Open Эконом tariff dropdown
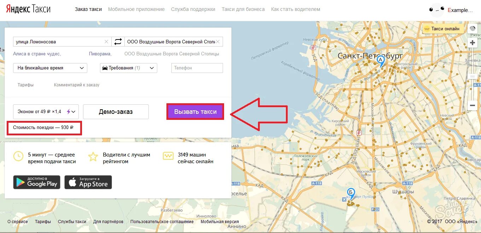 pos(46,112)
